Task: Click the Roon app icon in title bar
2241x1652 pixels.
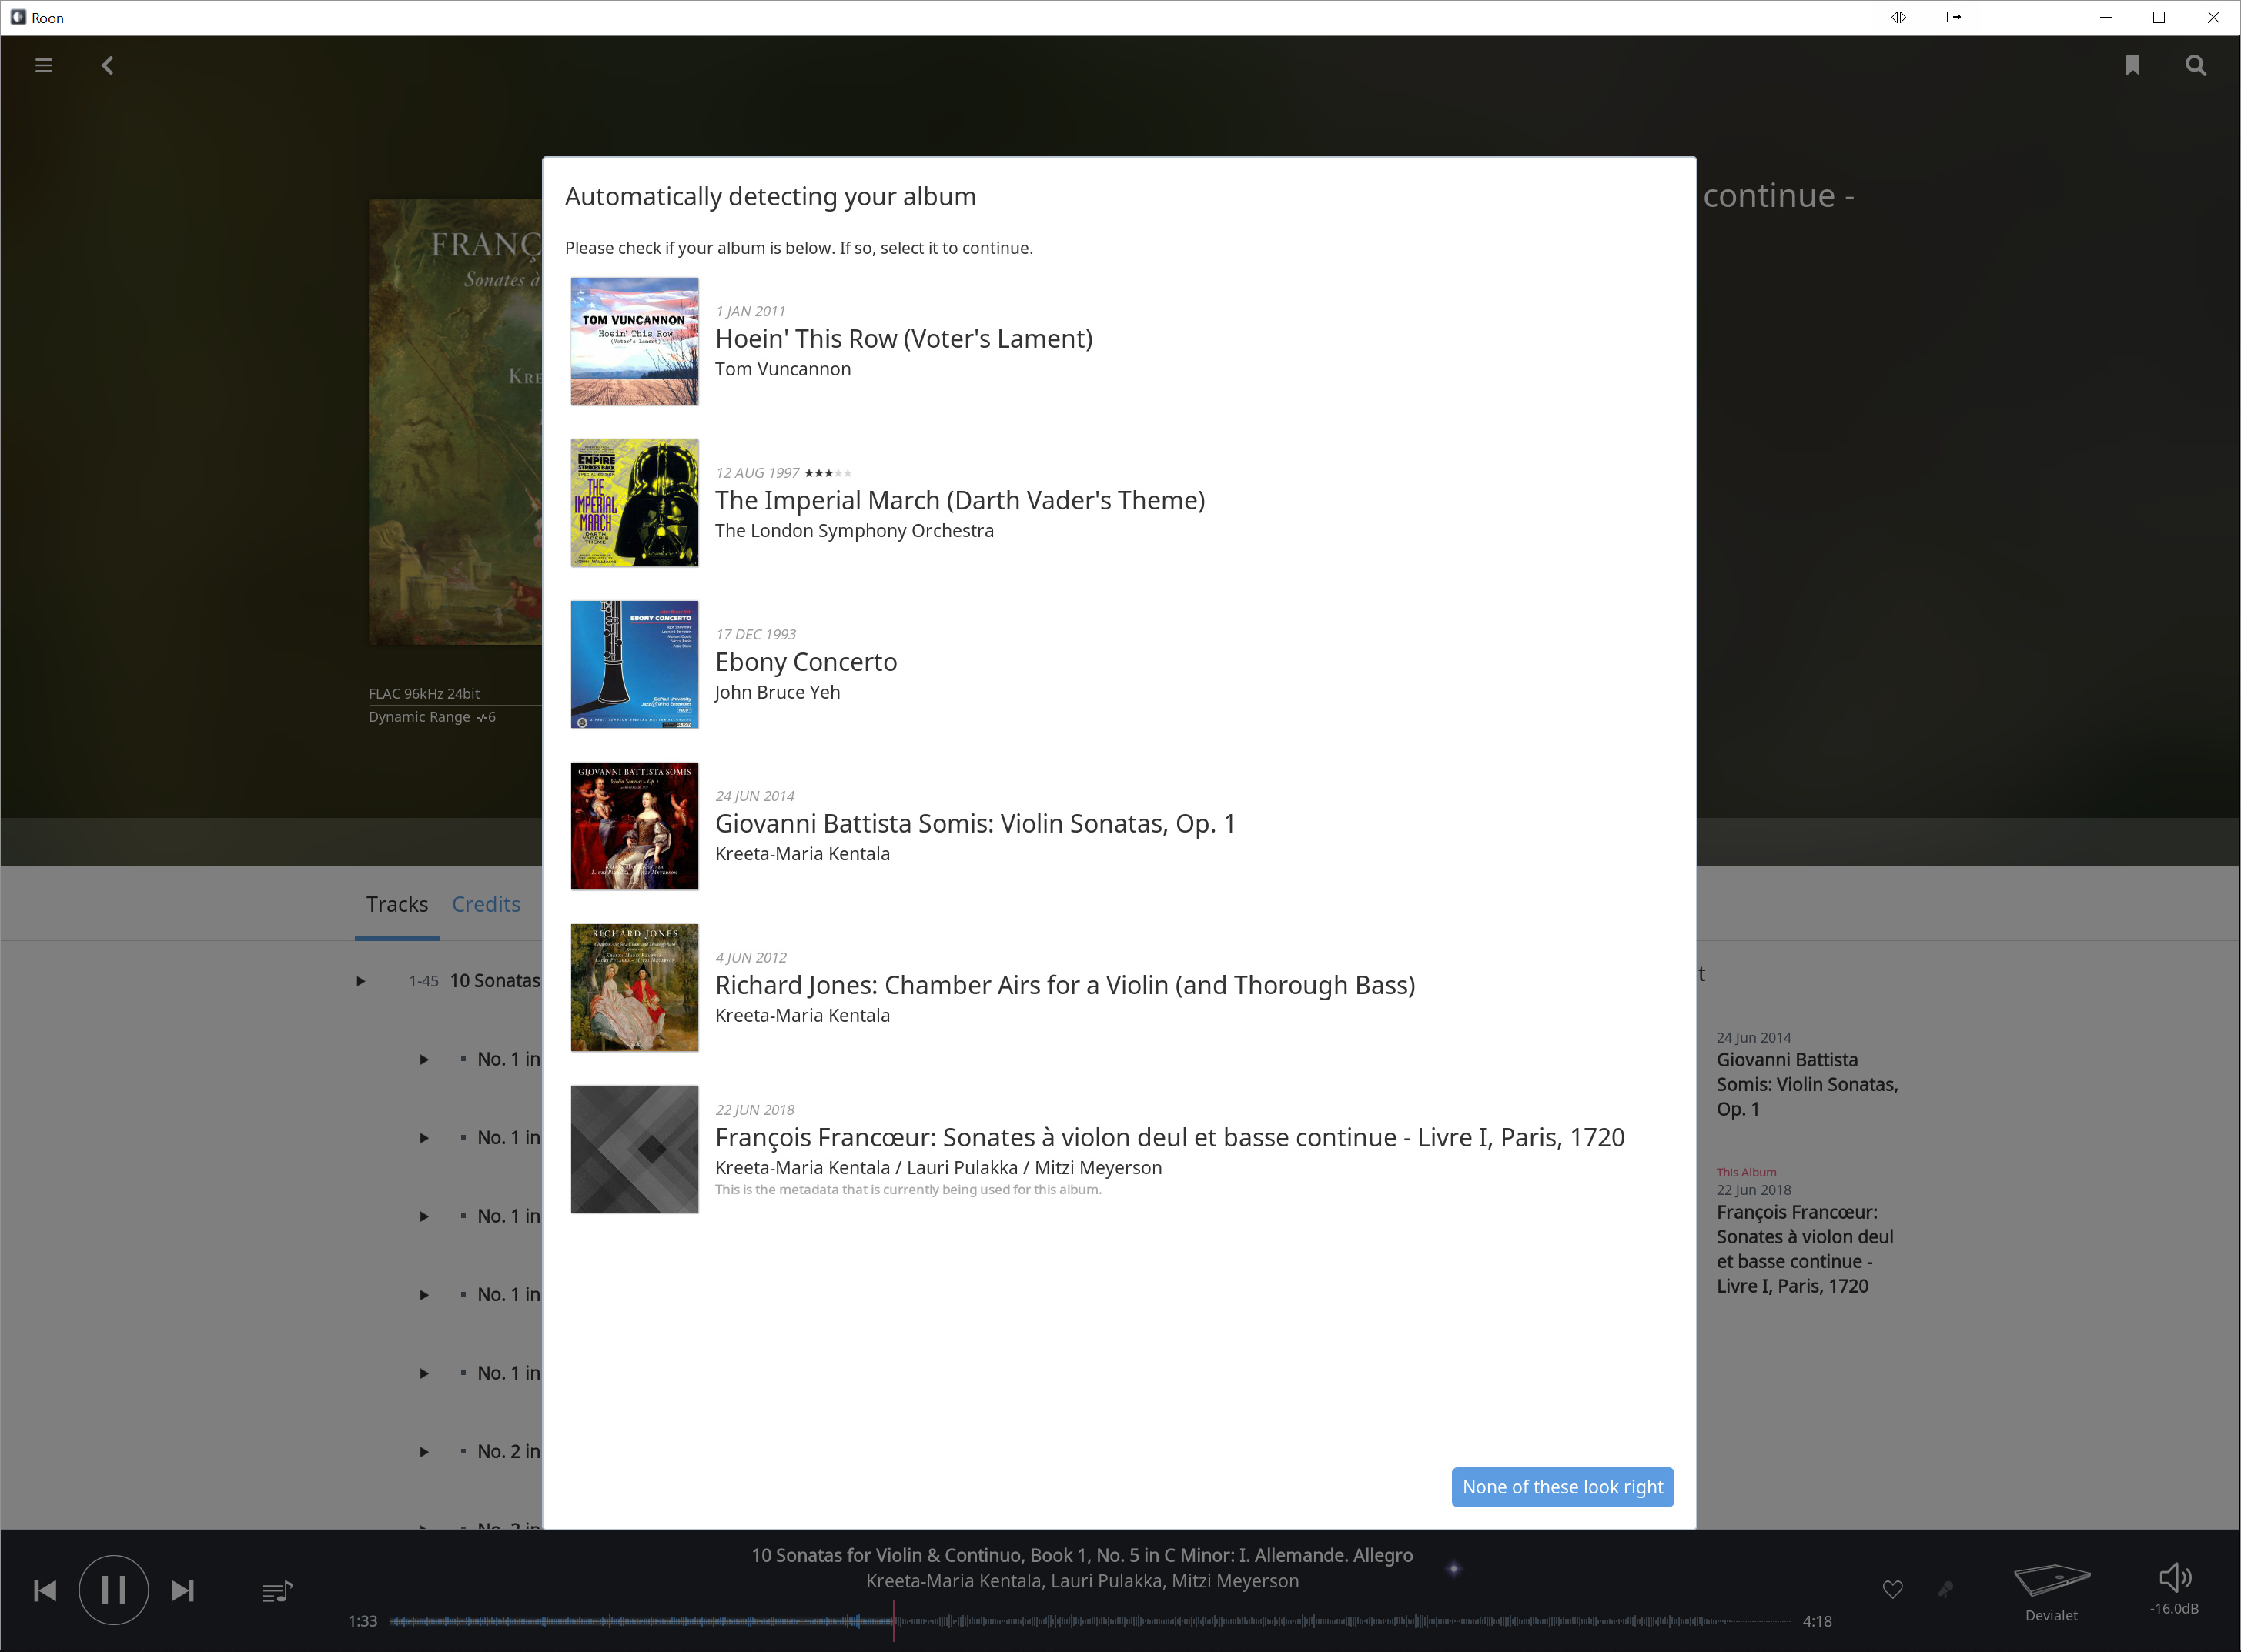Action: coord(17,17)
